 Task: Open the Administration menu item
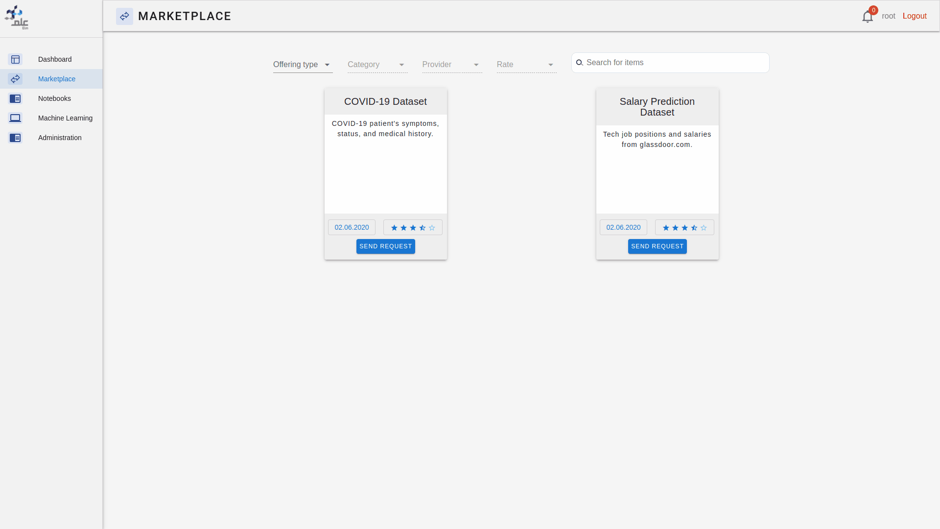[x=60, y=138]
